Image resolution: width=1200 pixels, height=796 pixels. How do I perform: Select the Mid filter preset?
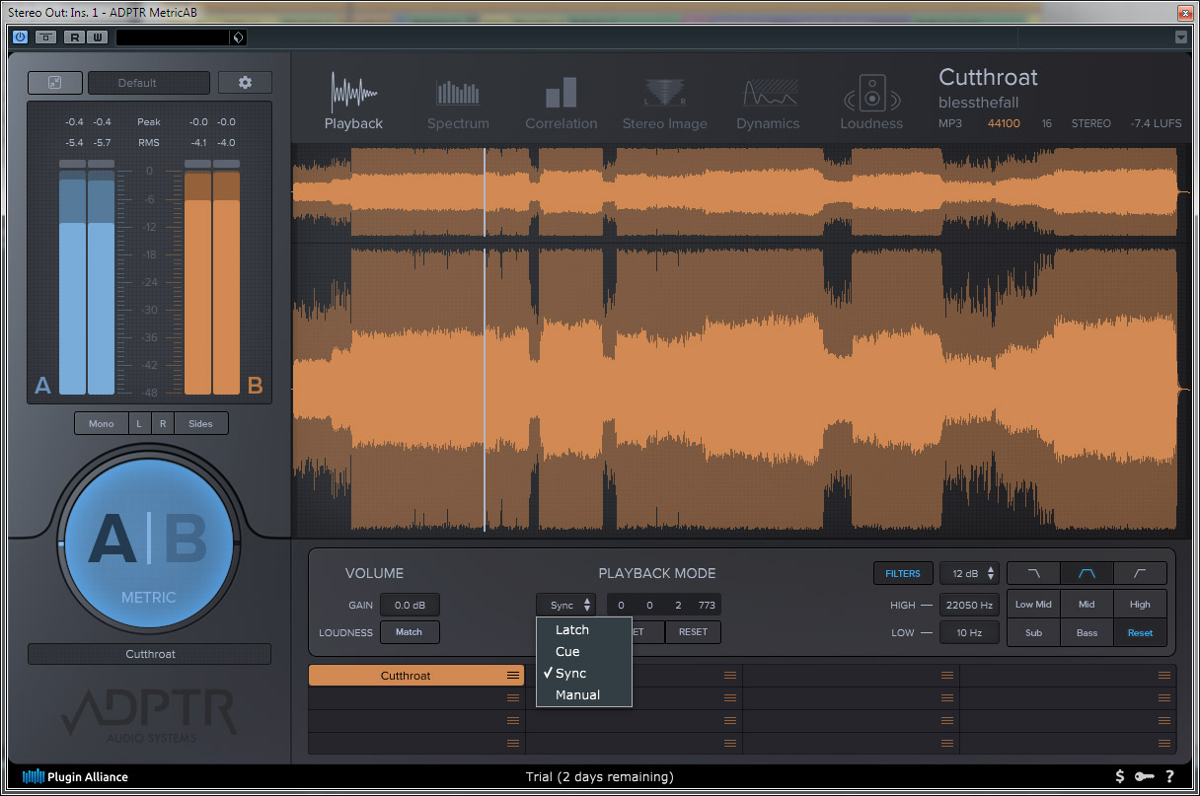1087,605
